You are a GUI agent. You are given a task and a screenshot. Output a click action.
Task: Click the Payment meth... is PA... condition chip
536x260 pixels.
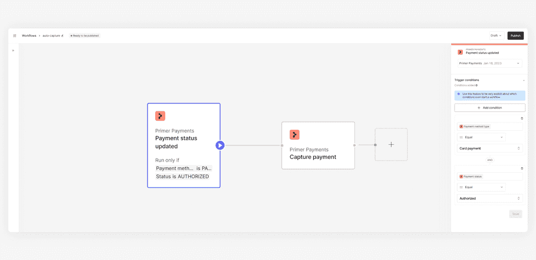pyautogui.click(x=184, y=168)
